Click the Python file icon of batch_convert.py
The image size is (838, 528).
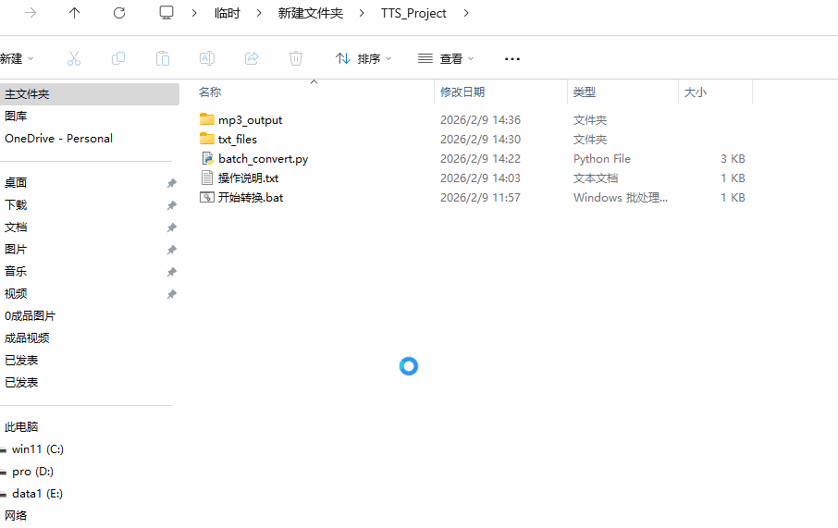pyautogui.click(x=207, y=158)
